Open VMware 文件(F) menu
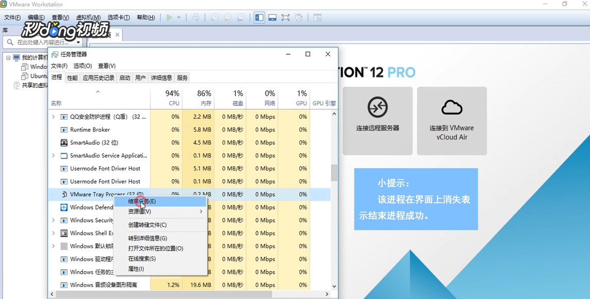 tap(12, 18)
